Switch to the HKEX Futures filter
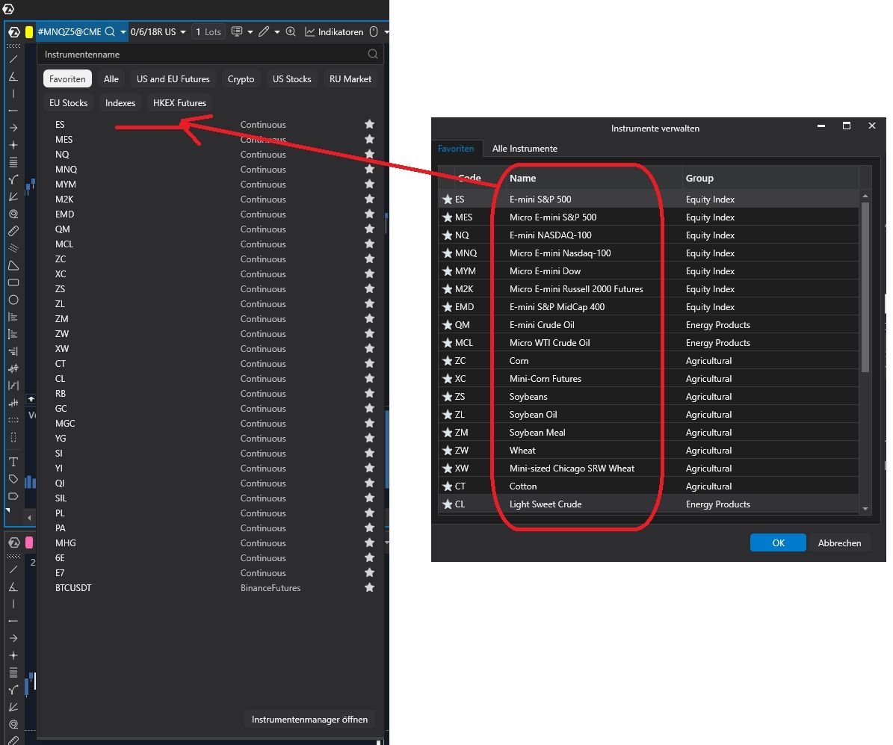 179,103
